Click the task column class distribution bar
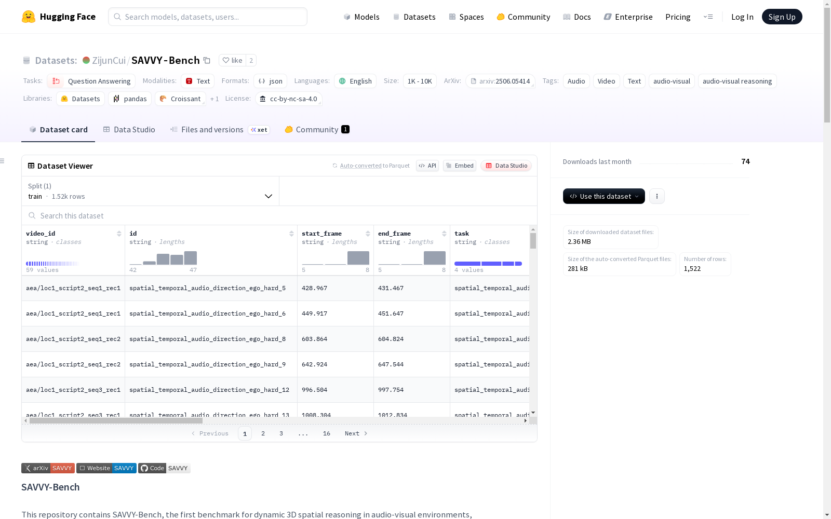 click(x=488, y=264)
